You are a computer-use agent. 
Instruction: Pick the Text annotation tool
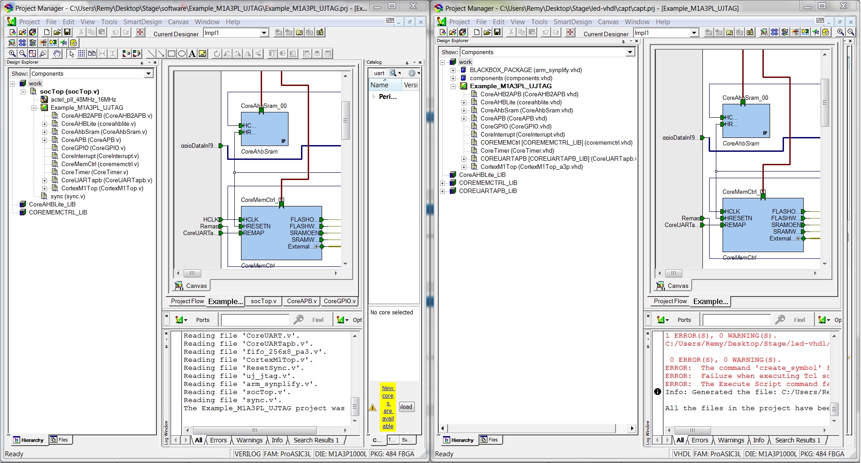pyautogui.click(x=192, y=54)
